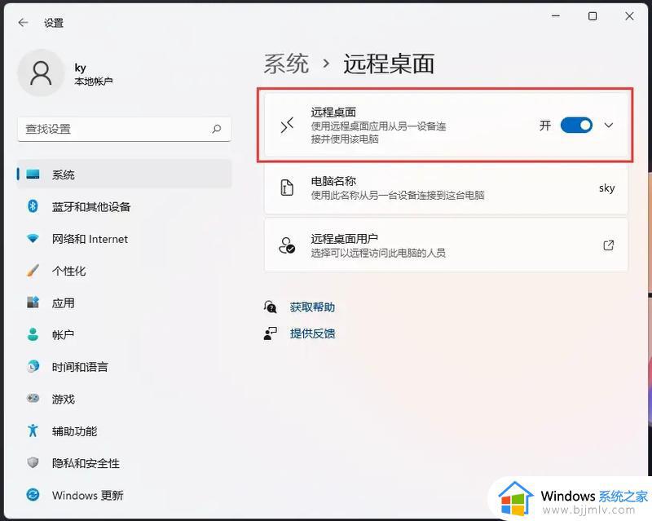The image size is (652, 521).
Task: Click the Wi-Fi icon for 网络和 Internet
Action: [x=33, y=238]
